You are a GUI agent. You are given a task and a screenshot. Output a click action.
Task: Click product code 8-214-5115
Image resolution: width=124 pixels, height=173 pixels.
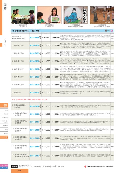tap(34, 156)
